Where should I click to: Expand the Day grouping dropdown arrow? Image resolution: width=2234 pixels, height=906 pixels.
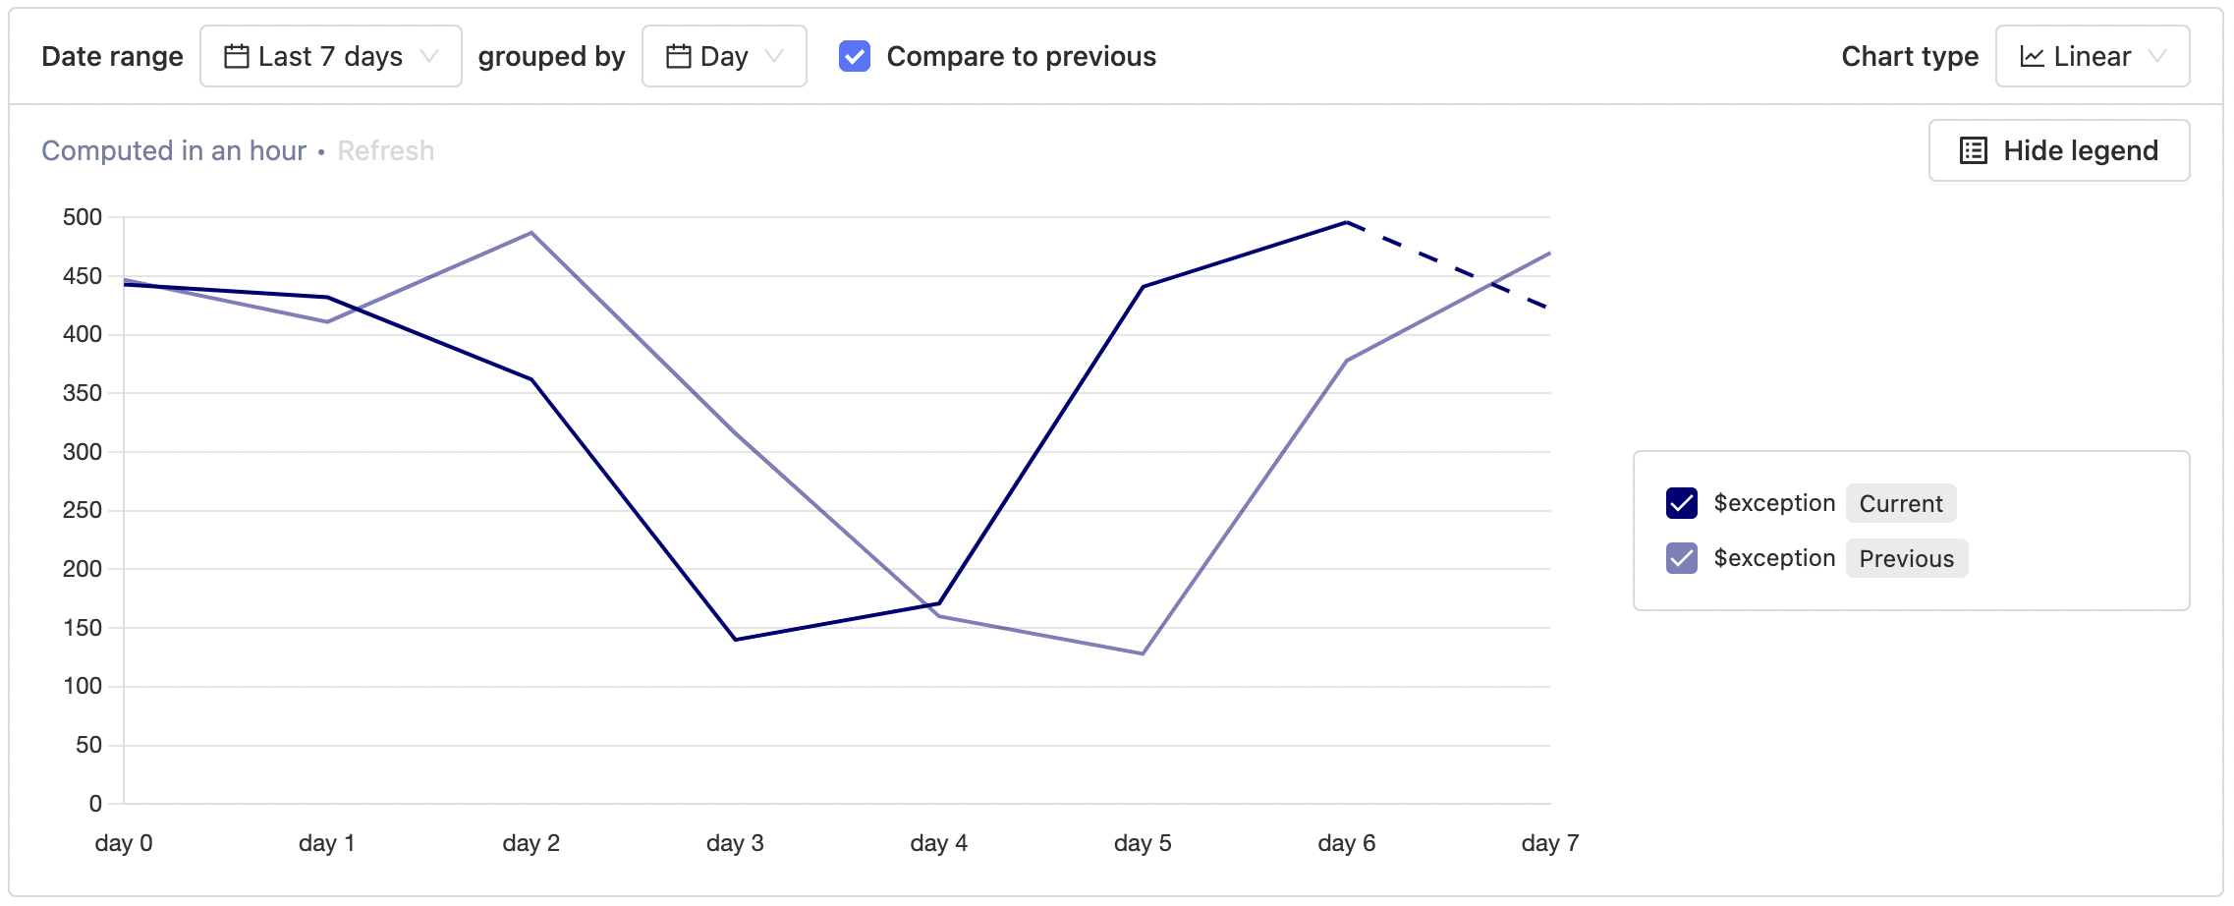(774, 56)
